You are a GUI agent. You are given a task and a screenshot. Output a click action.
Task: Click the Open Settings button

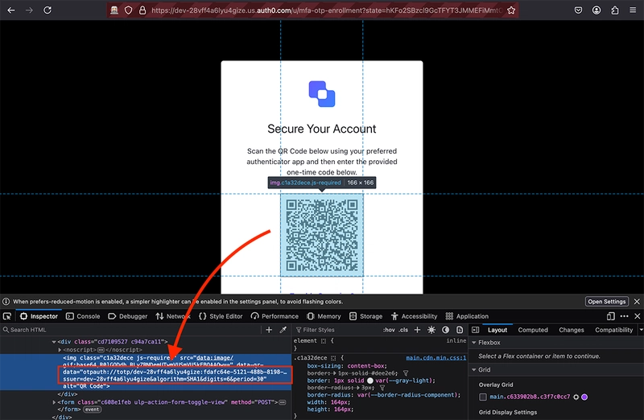tap(607, 302)
